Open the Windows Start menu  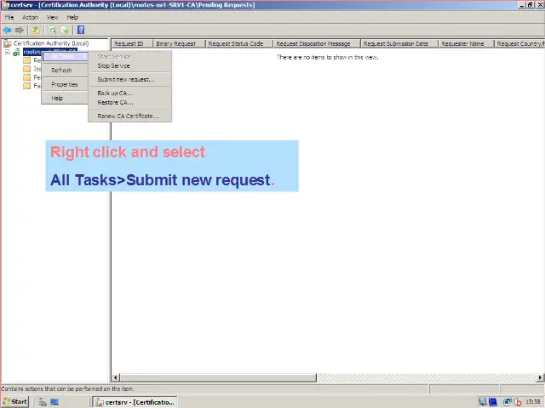pos(15,402)
